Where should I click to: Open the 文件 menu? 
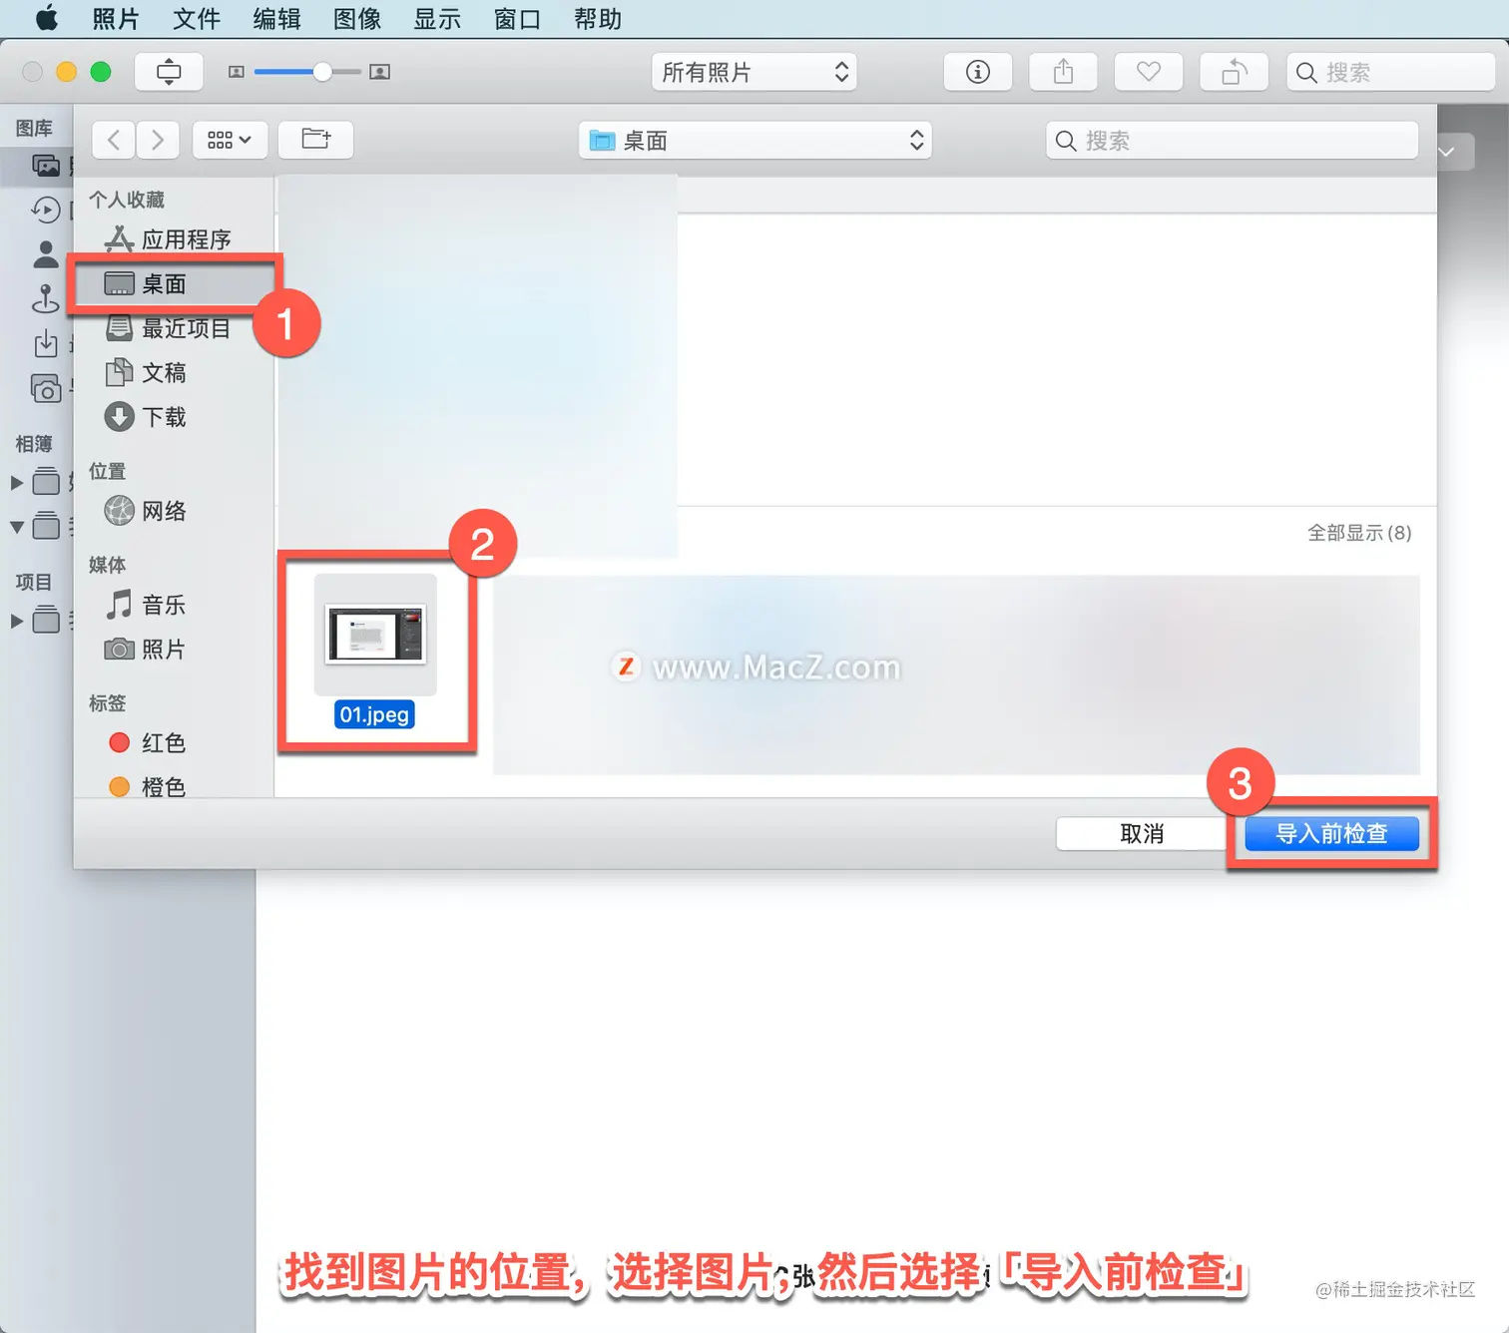[197, 19]
